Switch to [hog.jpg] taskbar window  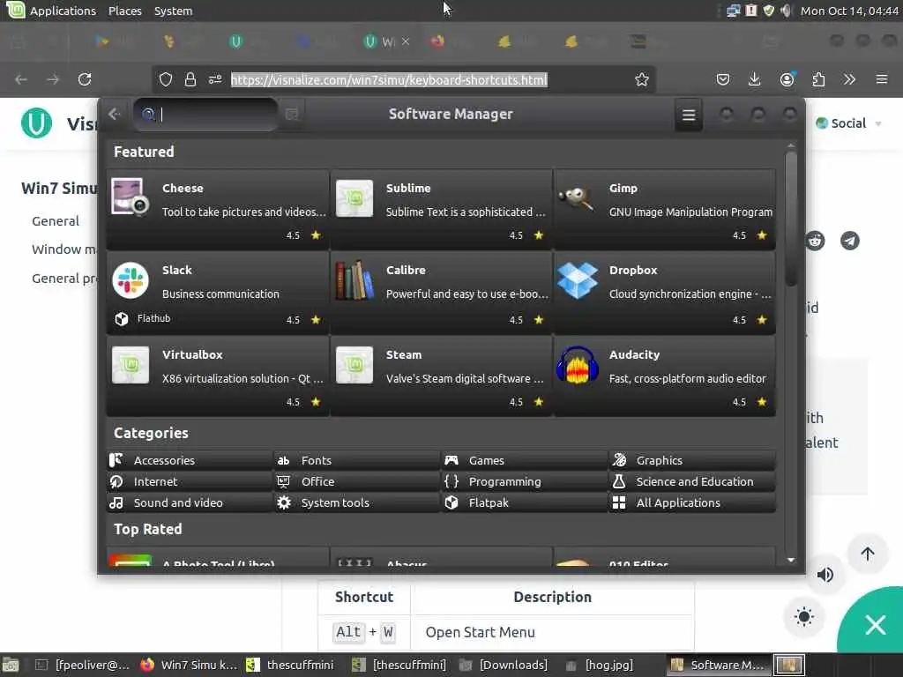pyautogui.click(x=601, y=665)
